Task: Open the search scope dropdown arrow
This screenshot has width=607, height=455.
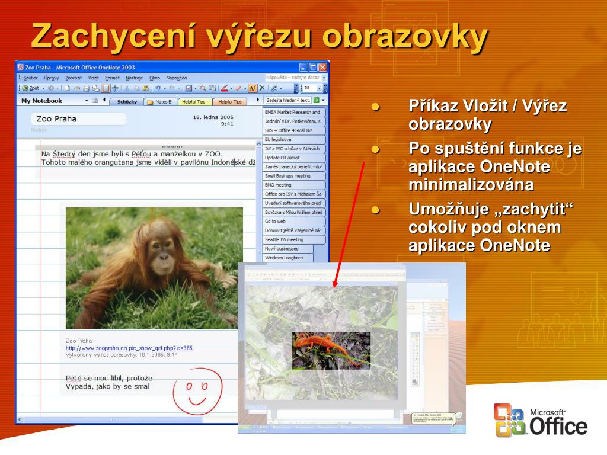Action: point(323,100)
